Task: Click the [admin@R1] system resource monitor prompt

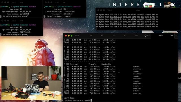Action: pos(18,7)
